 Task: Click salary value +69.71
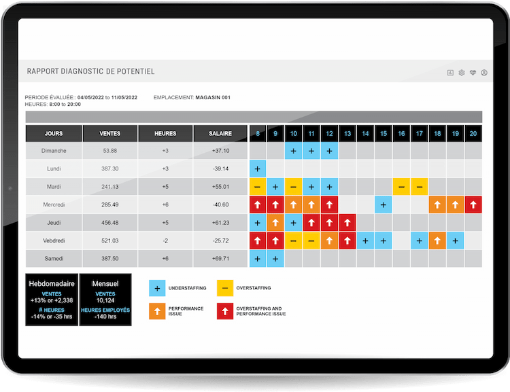[220, 259]
